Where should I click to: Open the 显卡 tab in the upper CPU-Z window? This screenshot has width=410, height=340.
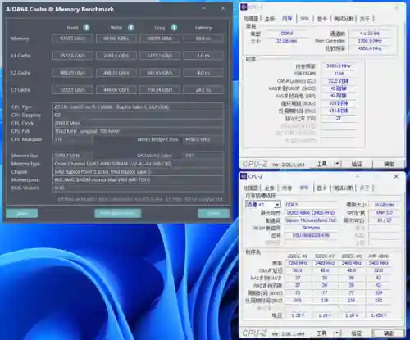[x=322, y=19]
